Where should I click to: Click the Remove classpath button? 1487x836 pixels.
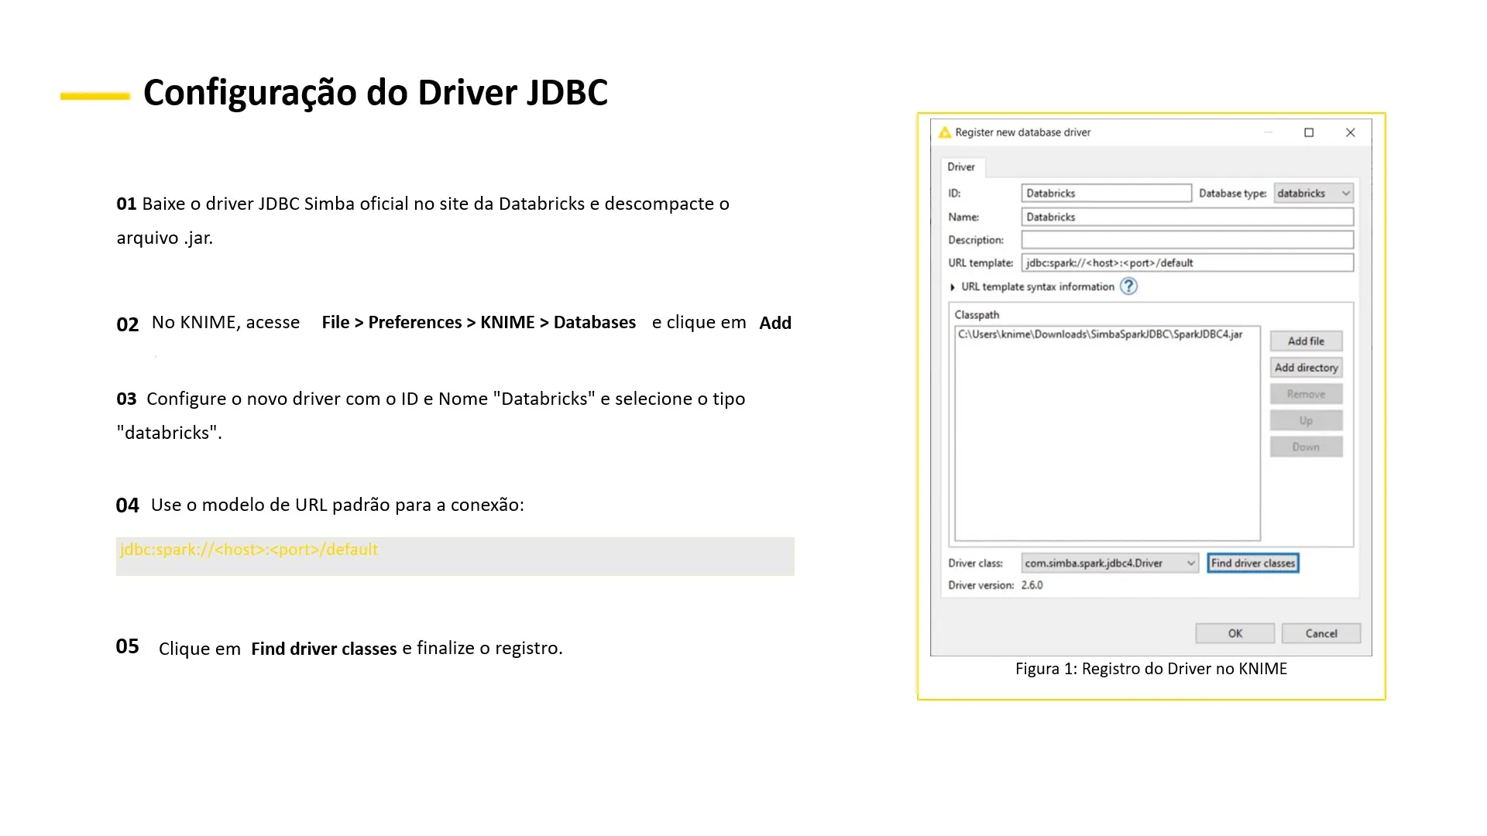1306,394
